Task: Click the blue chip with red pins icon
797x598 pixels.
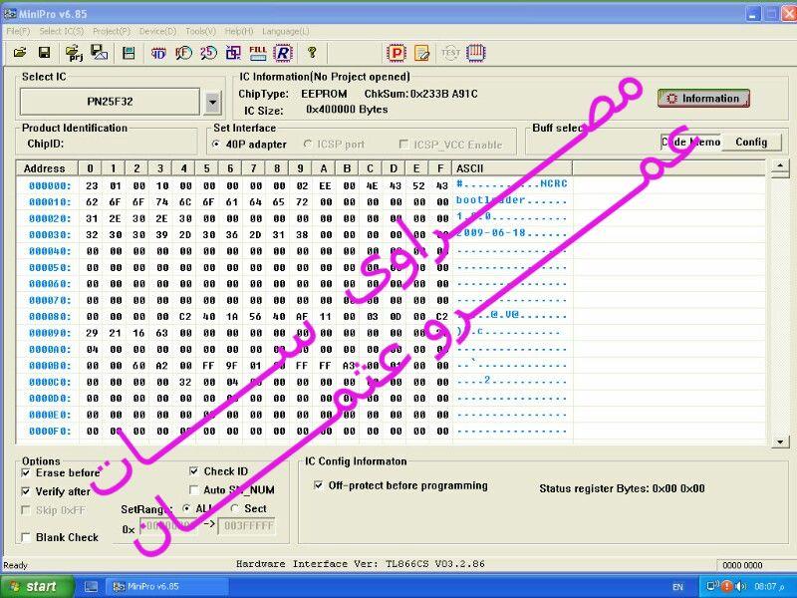Action: pyautogui.click(x=476, y=53)
